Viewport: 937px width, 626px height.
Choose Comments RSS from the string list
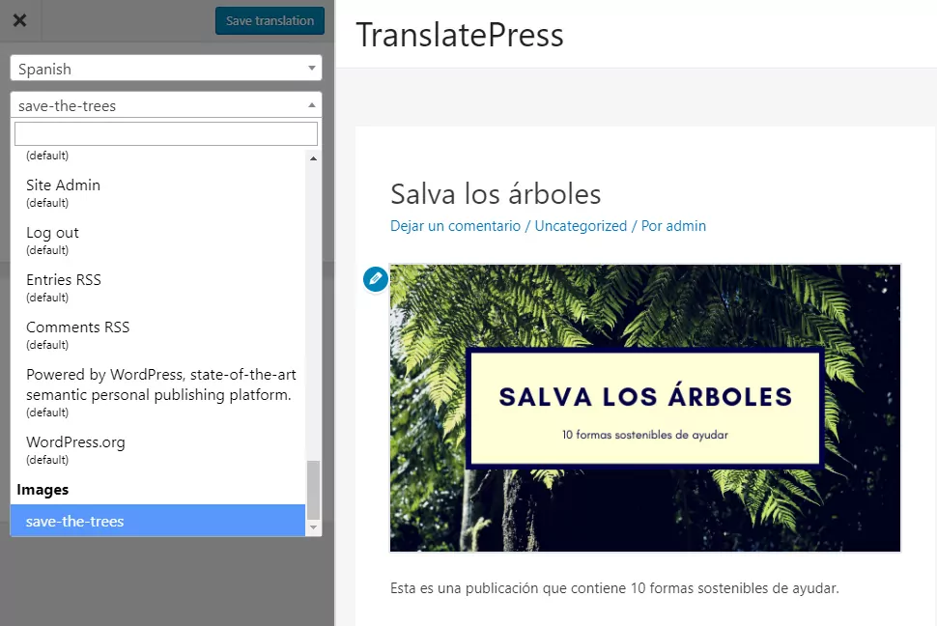[x=157, y=335]
